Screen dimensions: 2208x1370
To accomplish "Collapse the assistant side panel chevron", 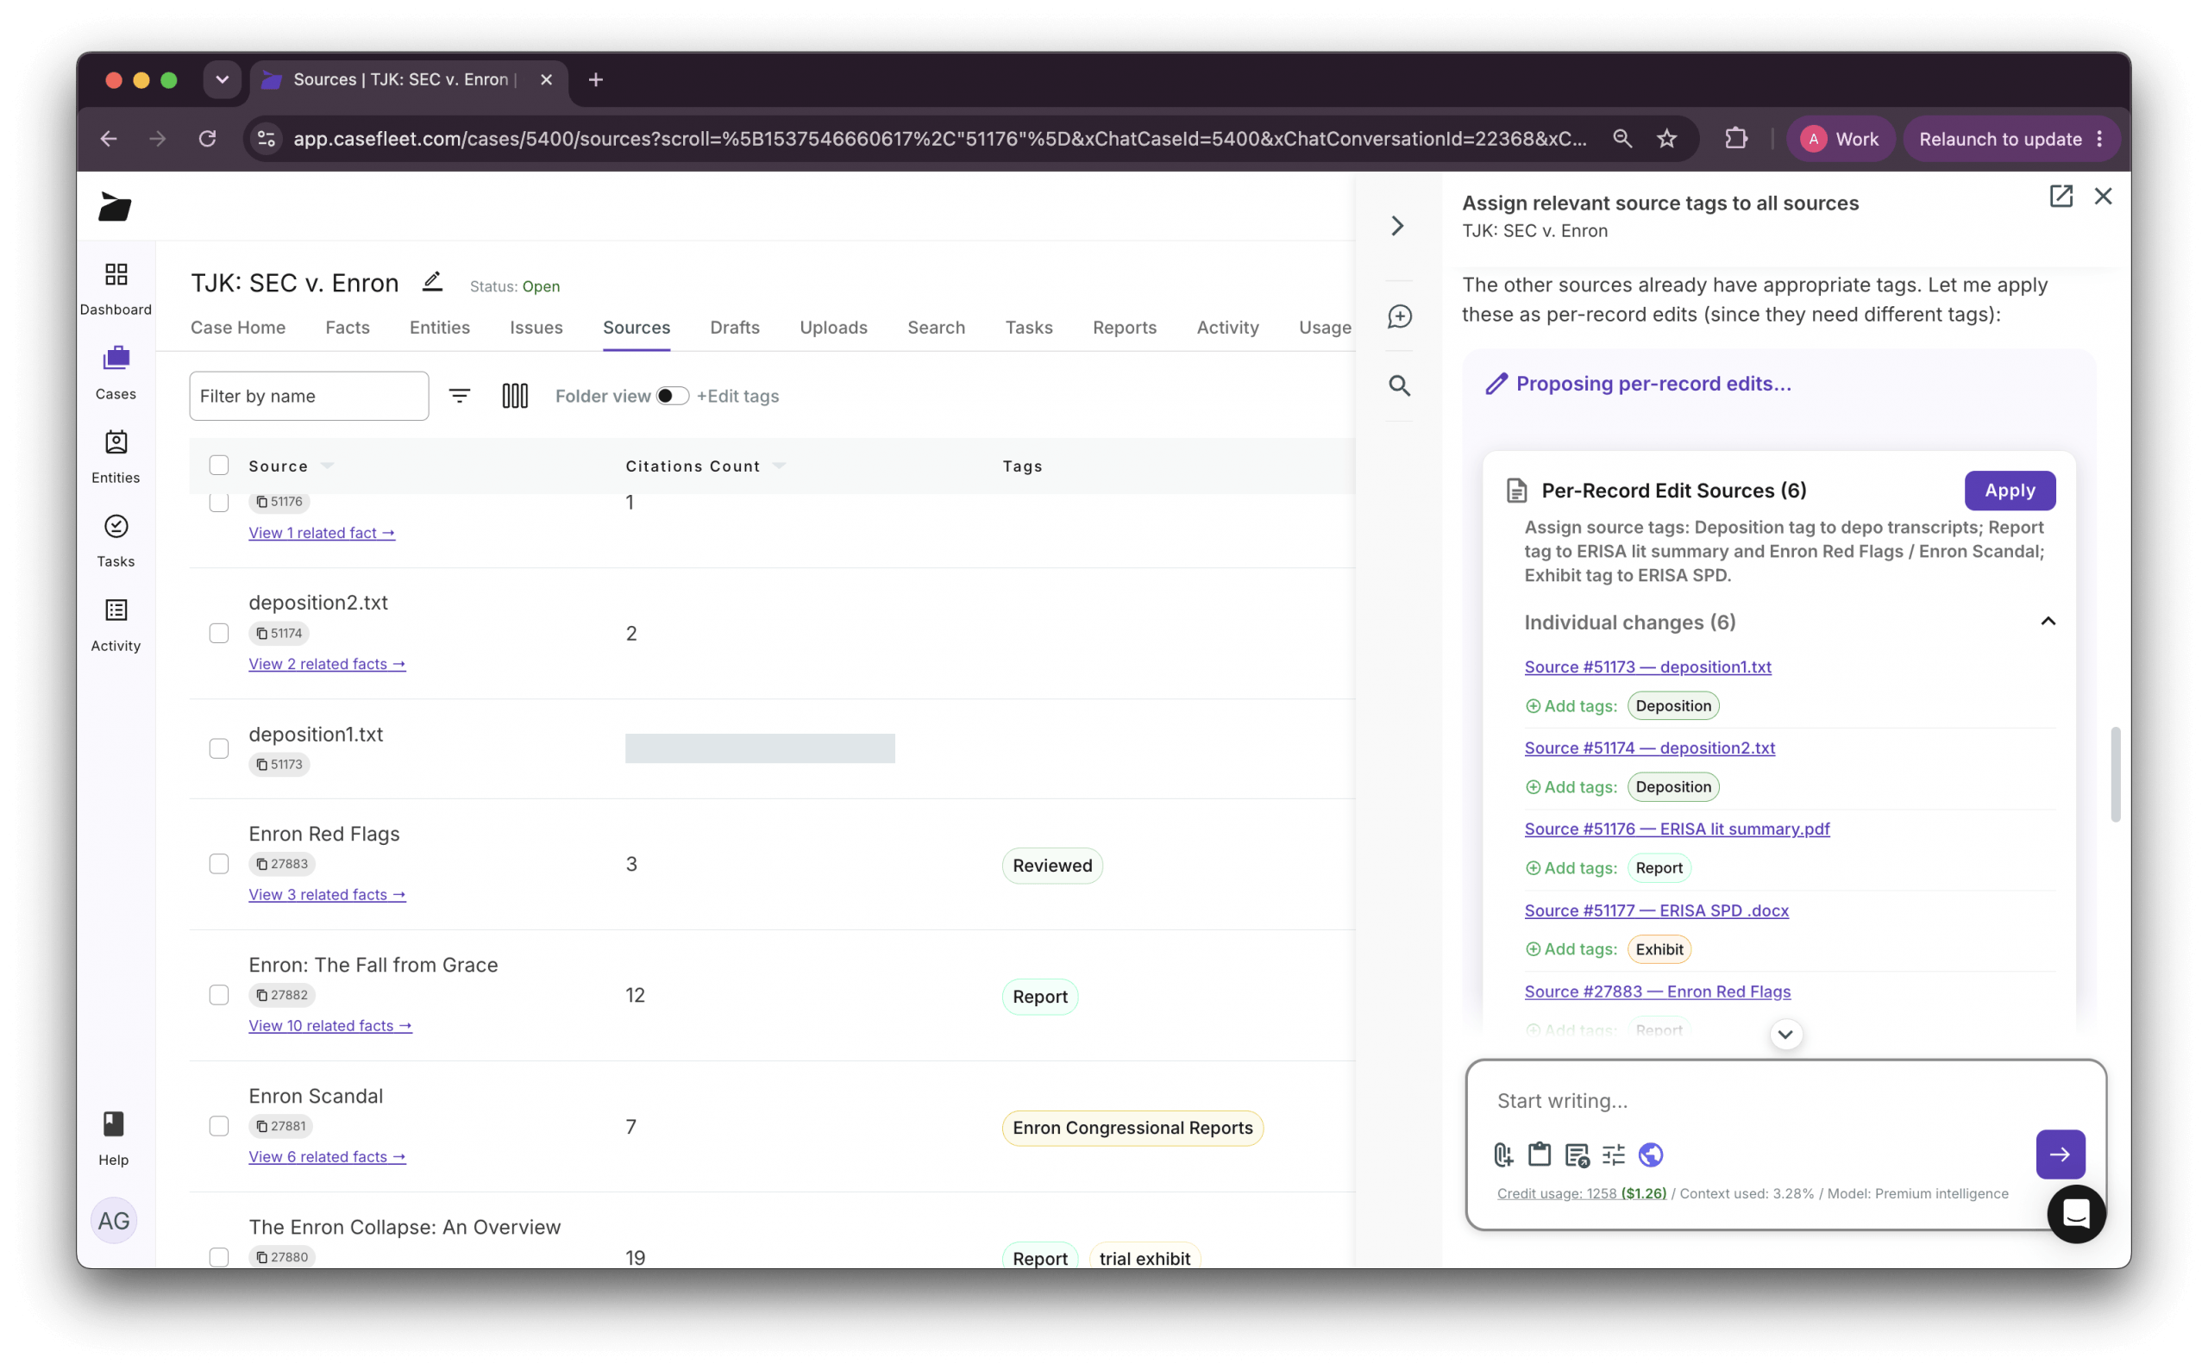I will click(x=1397, y=226).
